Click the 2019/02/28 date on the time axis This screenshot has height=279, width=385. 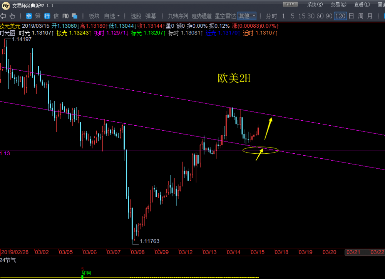click(15, 252)
